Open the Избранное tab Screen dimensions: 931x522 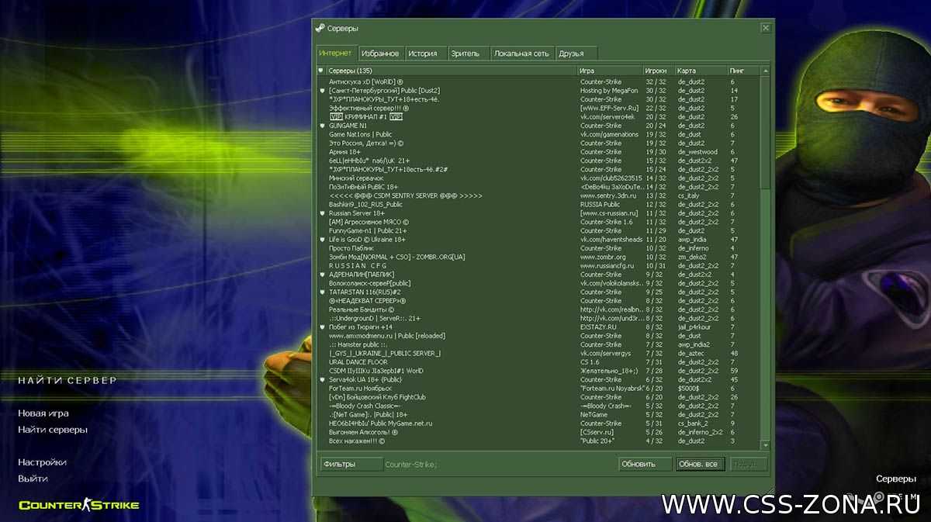coord(380,54)
